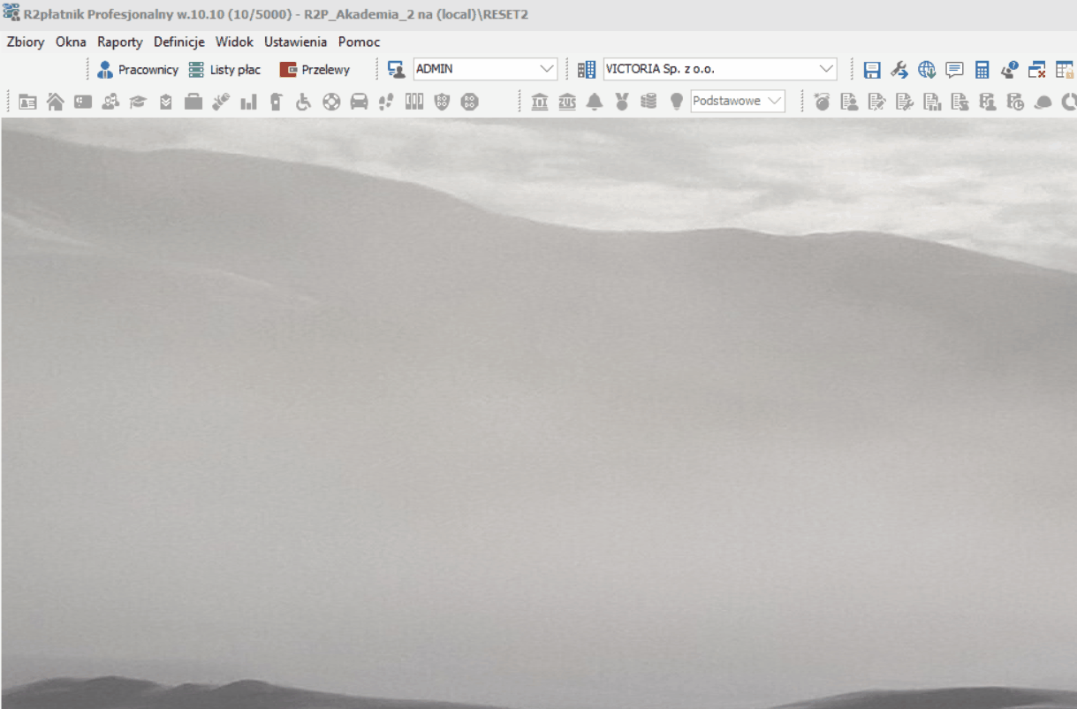Click the bell notification icon
Screen dimensions: 1077x709
tap(595, 102)
